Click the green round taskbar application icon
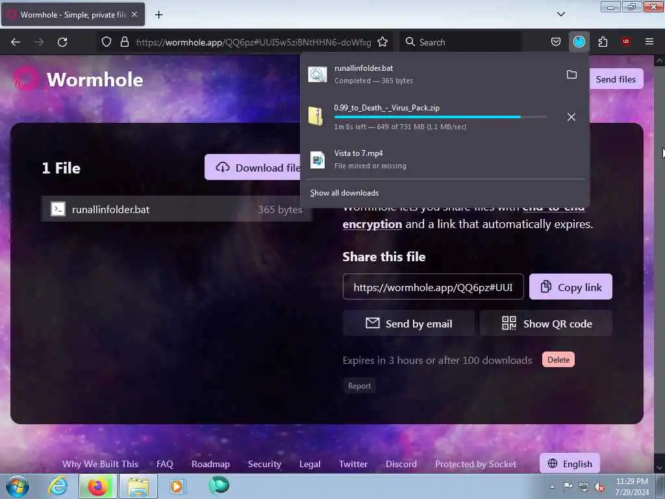Screen dimensions: 665x499 click(219, 485)
